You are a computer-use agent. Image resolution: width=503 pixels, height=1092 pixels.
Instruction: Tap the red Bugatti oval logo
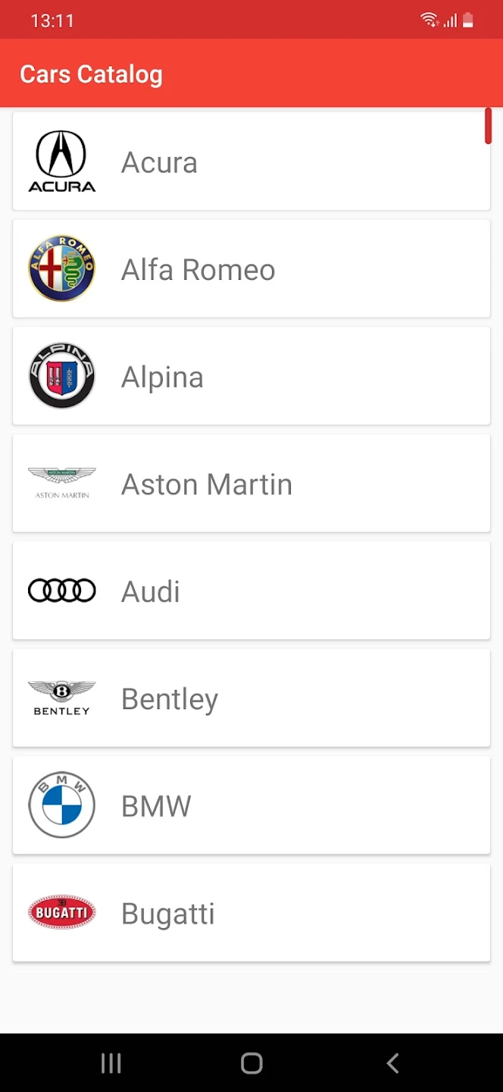click(x=62, y=913)
